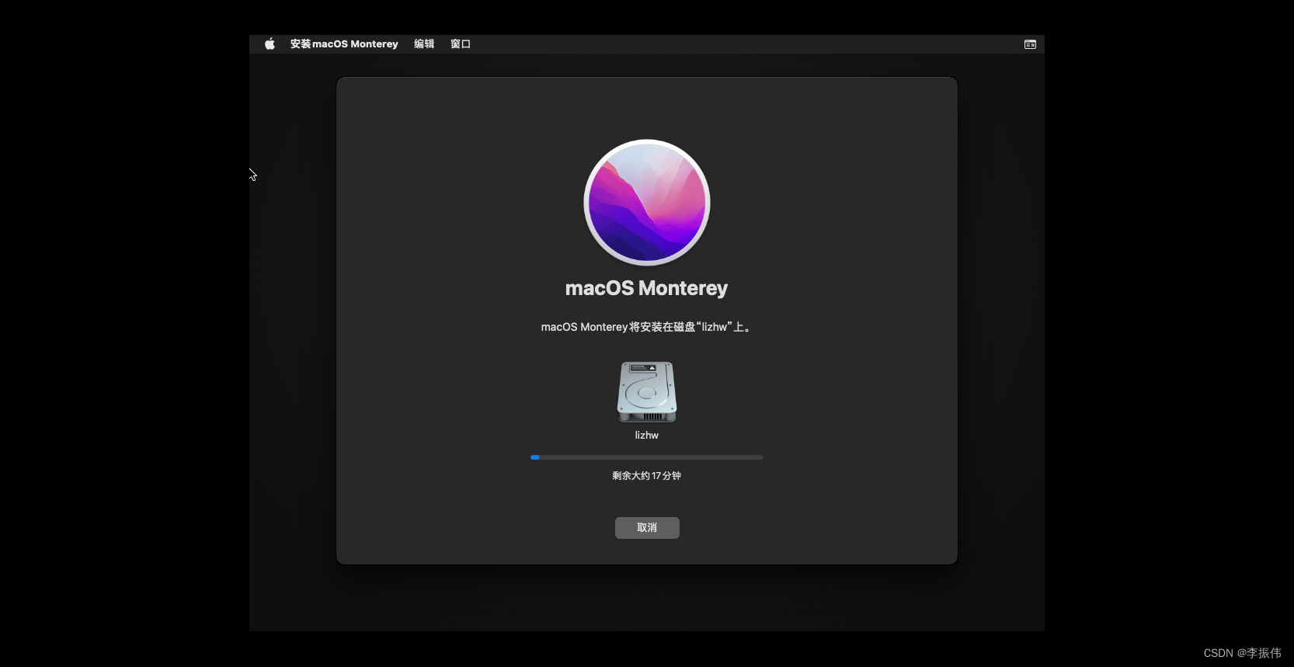The height and width of the screenshot is (667, 1294).
Task: Click the installation progress bar
Action: (x=647, y=457)
